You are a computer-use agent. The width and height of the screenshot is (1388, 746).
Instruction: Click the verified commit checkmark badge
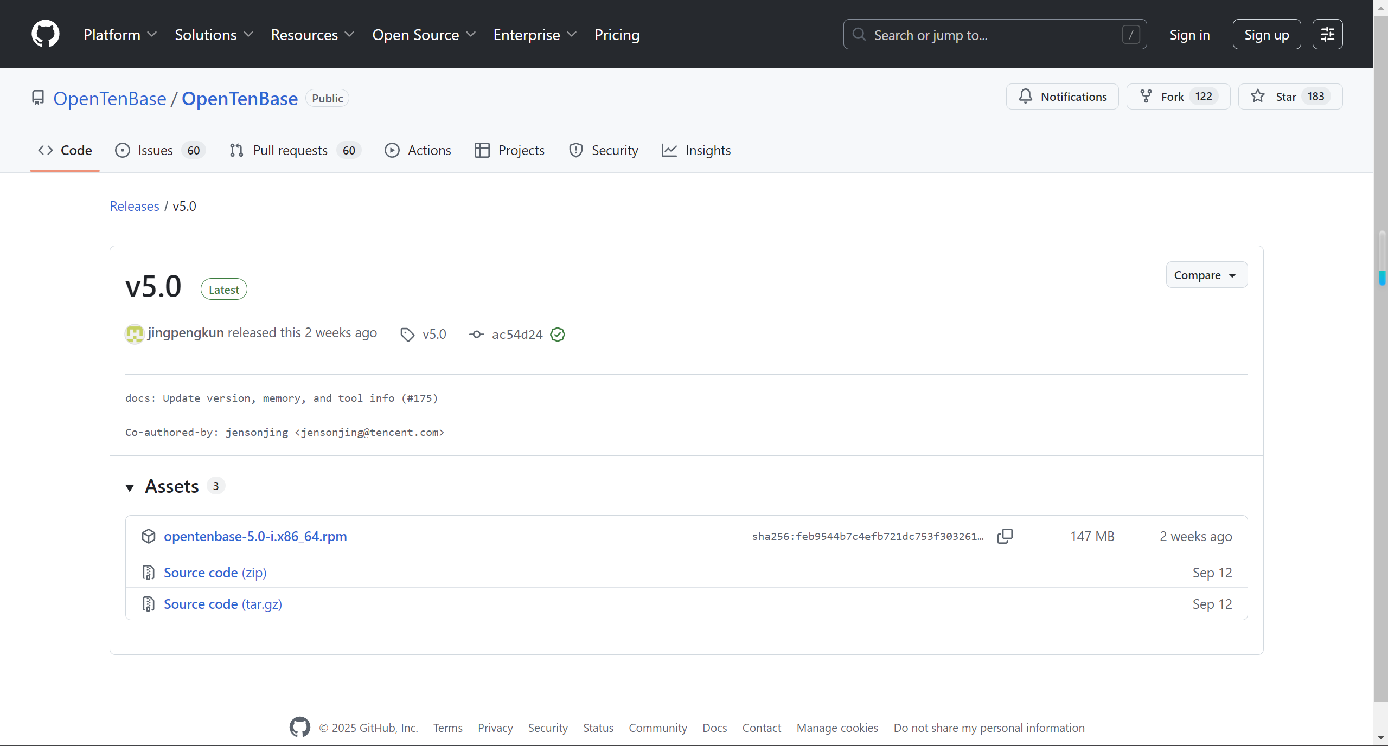(557, 335)
